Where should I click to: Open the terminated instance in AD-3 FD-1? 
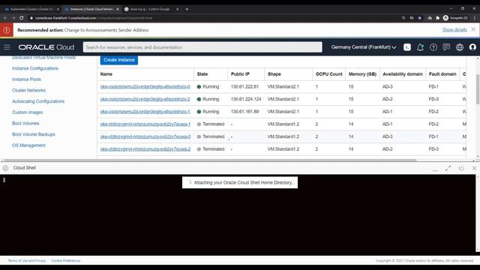145,136
